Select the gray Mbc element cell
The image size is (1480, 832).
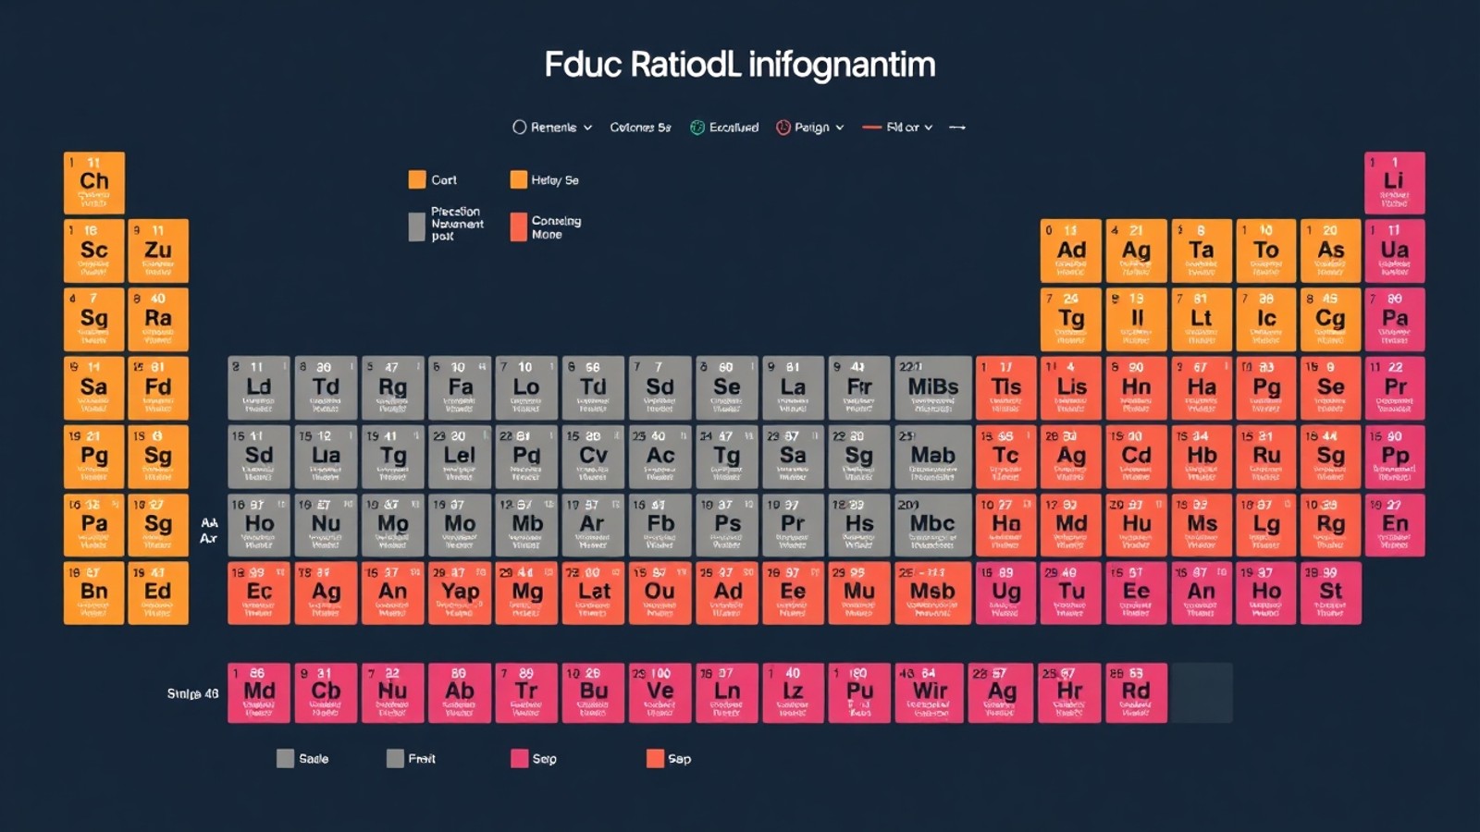[x=933, y=524]
